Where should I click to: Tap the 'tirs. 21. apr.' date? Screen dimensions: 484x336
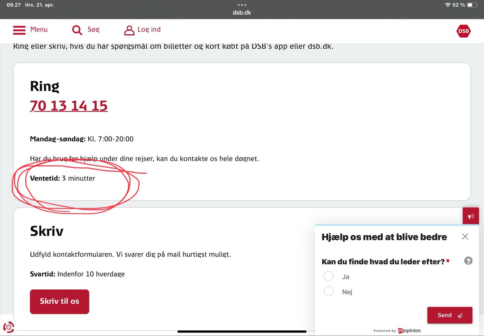pos(40,5)
